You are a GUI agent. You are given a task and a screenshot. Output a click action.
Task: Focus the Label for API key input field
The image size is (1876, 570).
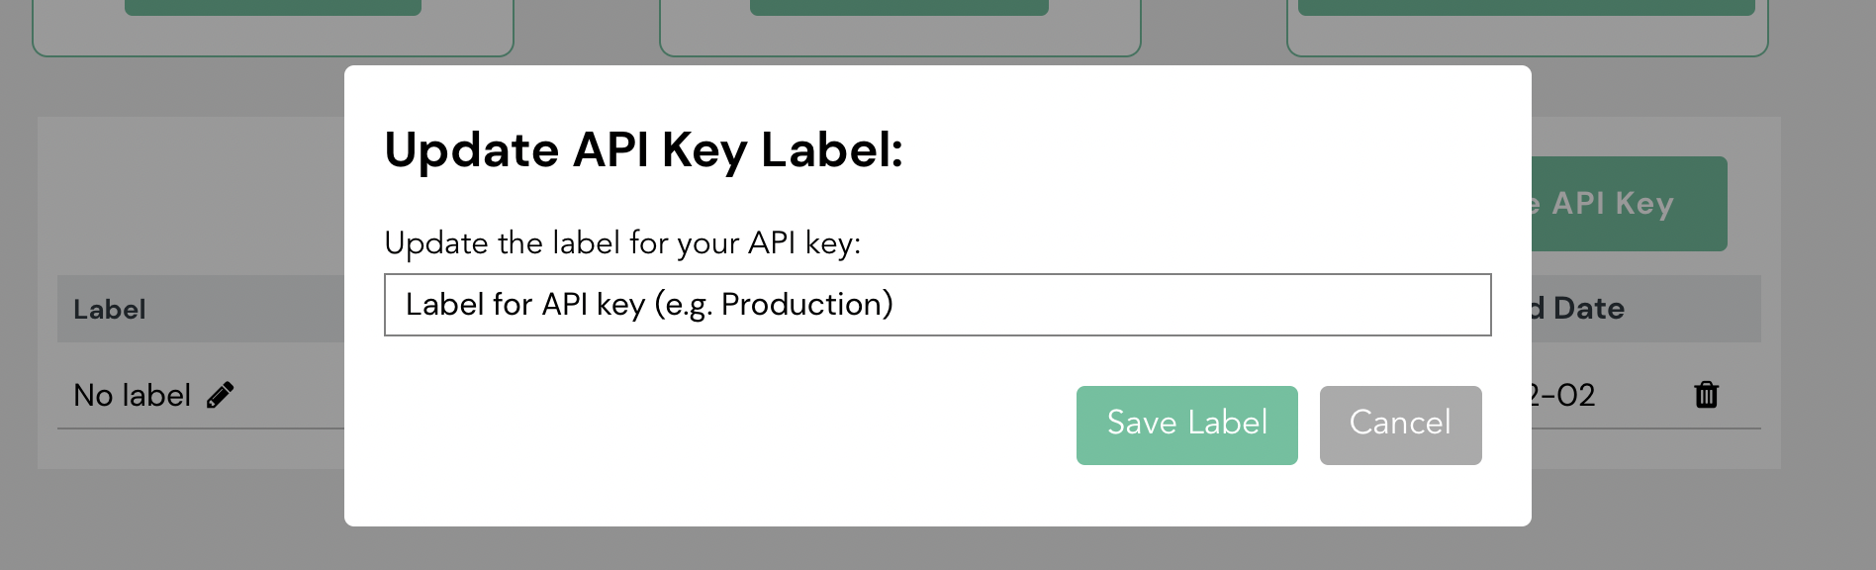[937, 305]
